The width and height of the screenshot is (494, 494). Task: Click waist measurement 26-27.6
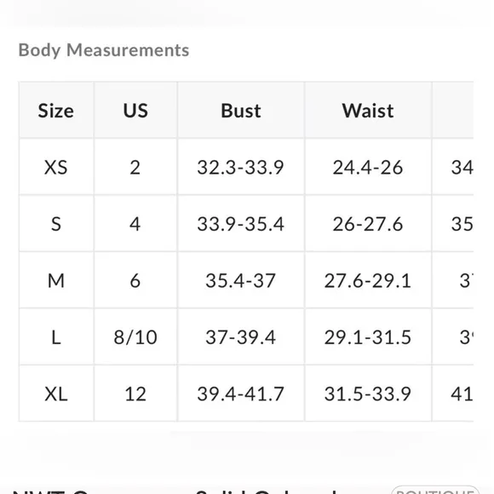(368, 224)
